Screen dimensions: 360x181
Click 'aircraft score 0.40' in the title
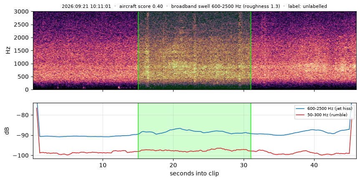pos(141,6)
